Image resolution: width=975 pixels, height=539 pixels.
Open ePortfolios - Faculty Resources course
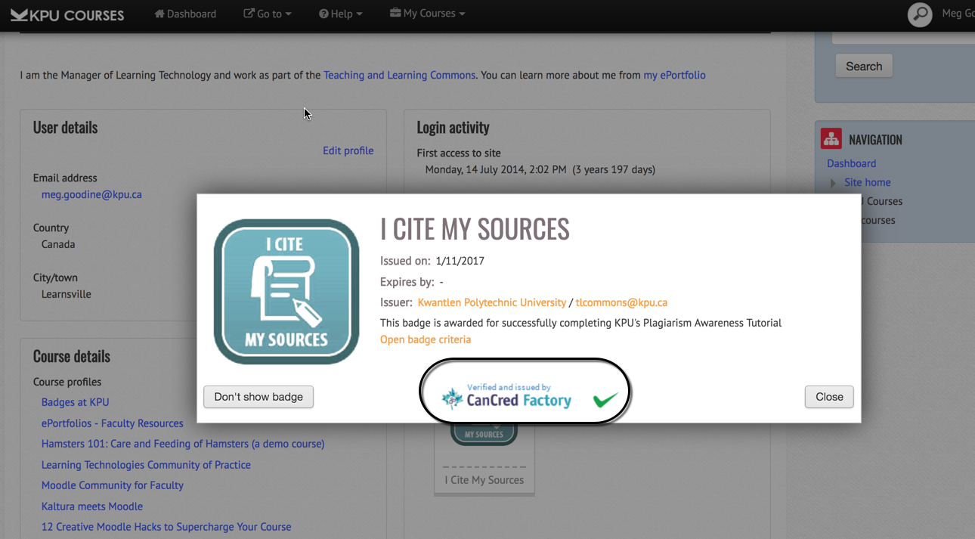point(113,423)
